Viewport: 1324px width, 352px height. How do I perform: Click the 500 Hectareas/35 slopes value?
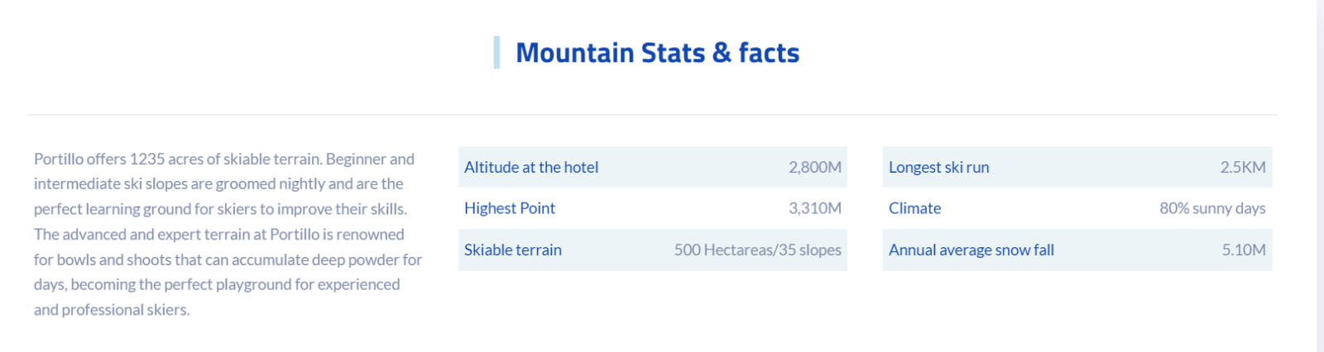757,250
